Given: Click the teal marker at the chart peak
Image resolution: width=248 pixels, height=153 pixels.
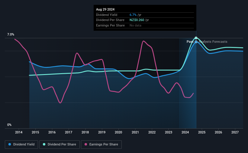Looking at the screenshot, I should coord(196,38).
